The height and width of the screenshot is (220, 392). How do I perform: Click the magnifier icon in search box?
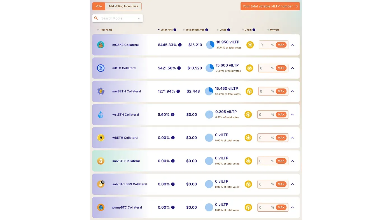(96, 18)
